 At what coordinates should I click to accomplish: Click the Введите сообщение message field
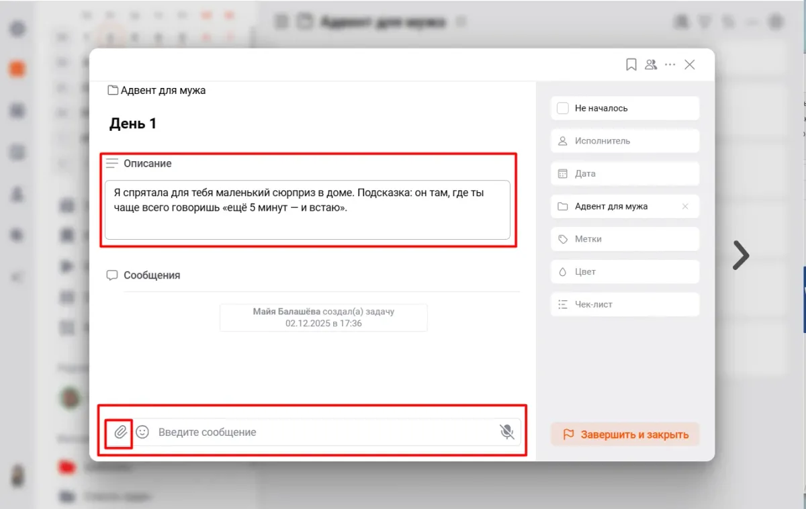pyautogui.click(x=322, y=432)
